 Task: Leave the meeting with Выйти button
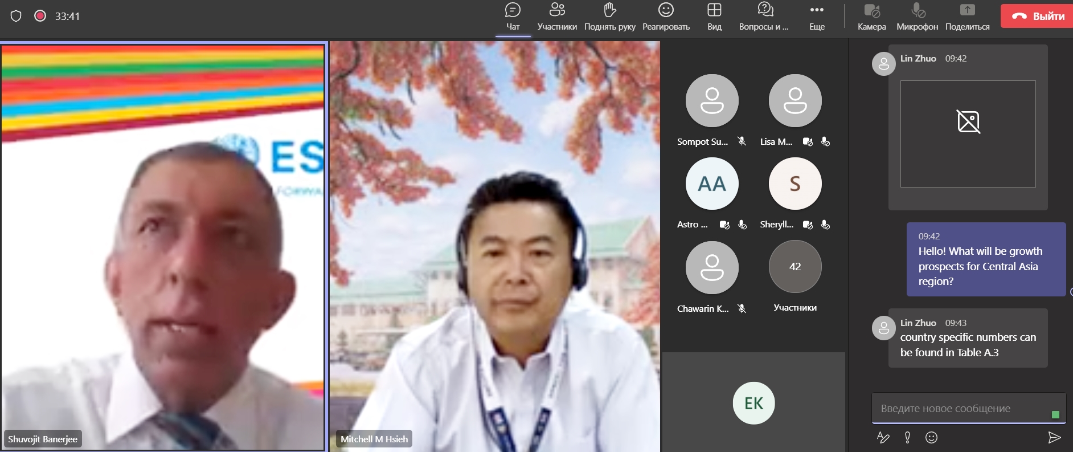[1037, 17]
